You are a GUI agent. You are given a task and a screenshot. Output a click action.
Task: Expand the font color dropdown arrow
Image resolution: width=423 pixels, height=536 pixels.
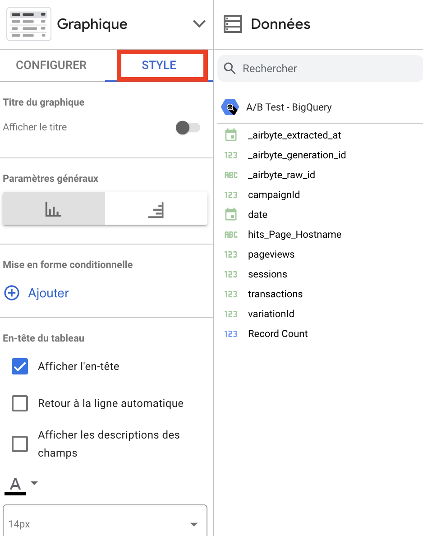(34, 483)
